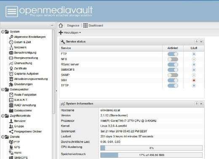
Task: Enable the SNMP service switch
Action: (x=173, y=75)
